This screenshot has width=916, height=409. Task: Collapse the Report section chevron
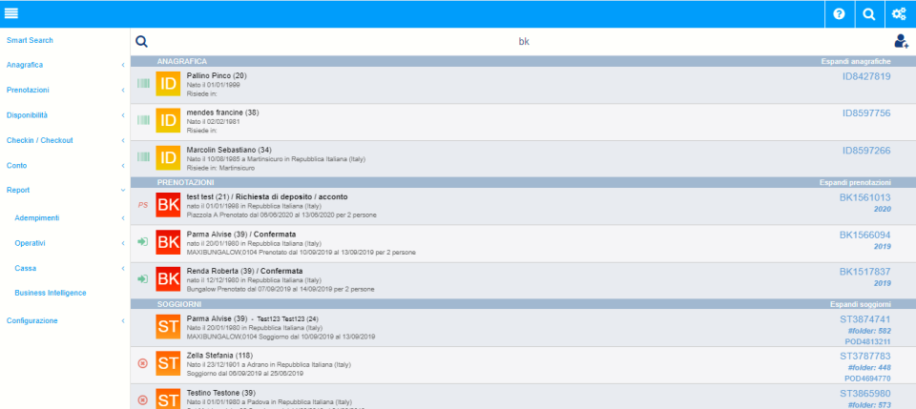(x=123, y=191)
